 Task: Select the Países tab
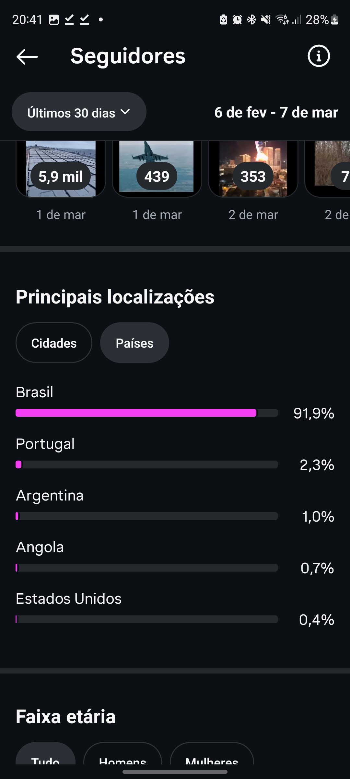(x=134, y=343)
